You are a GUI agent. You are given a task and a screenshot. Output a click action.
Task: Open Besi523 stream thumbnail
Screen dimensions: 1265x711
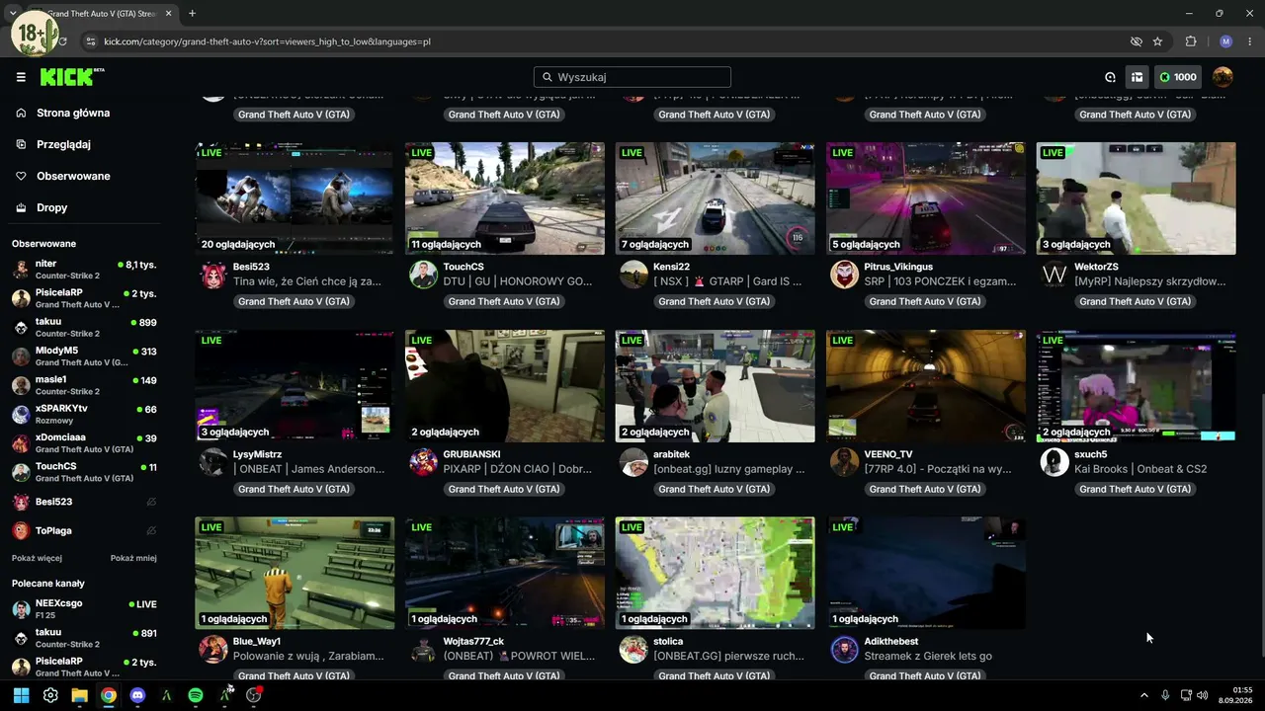point(295,198)
